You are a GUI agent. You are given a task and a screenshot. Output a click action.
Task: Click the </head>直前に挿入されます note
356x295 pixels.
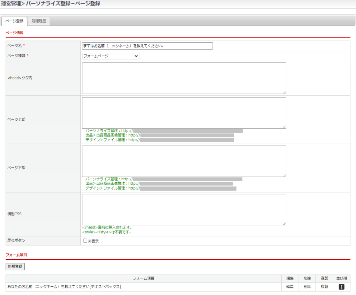(x=107, y=227)
